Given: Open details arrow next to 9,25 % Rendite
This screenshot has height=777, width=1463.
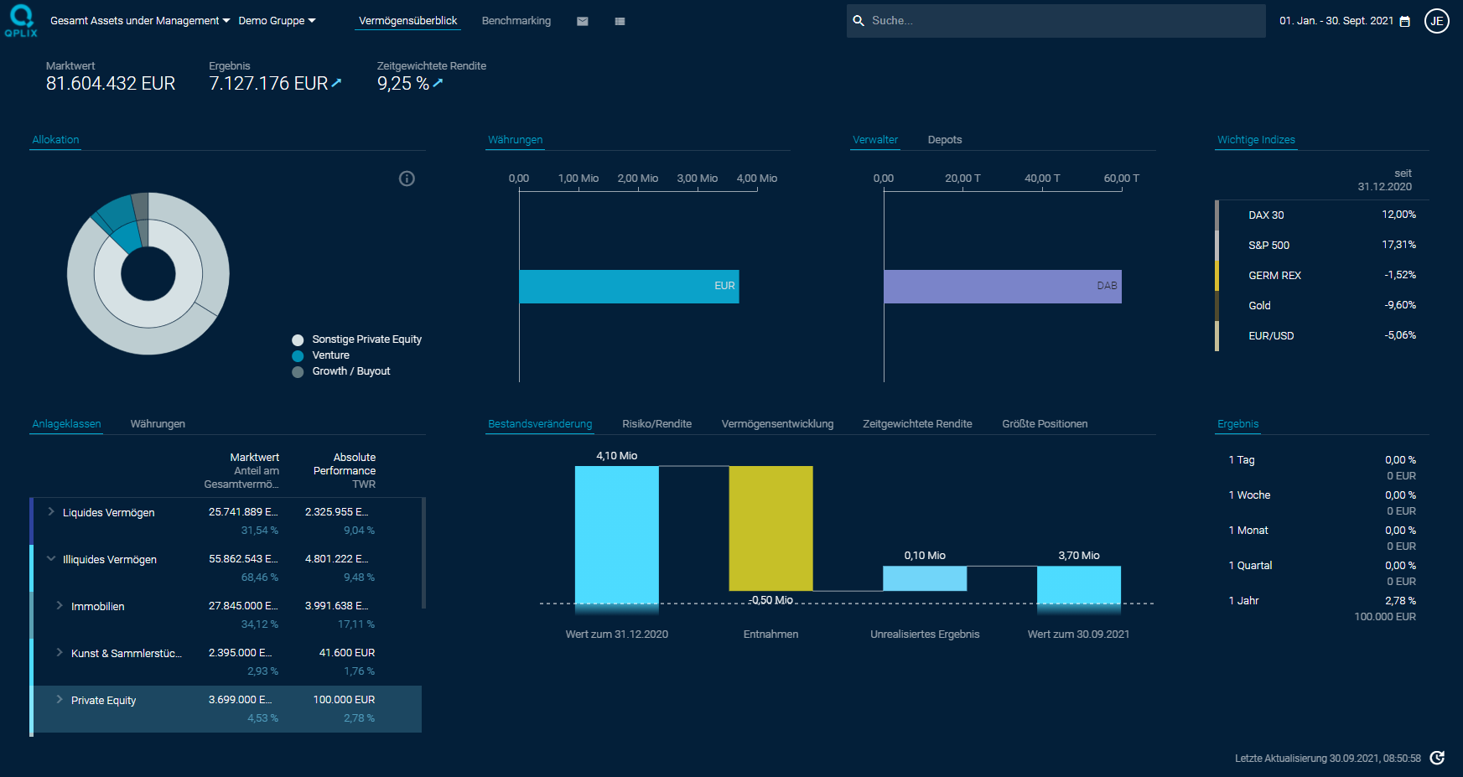Looking at the screenshot, I should 438,83.
